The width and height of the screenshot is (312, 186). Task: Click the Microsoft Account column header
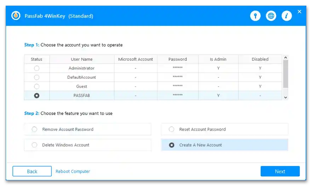point(135,59)
